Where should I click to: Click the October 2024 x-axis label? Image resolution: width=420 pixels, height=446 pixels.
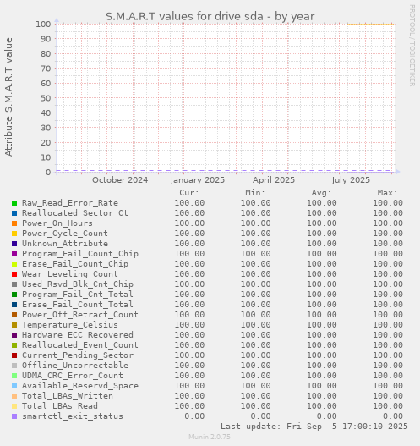pyautogui.click(x=120, y=180)
